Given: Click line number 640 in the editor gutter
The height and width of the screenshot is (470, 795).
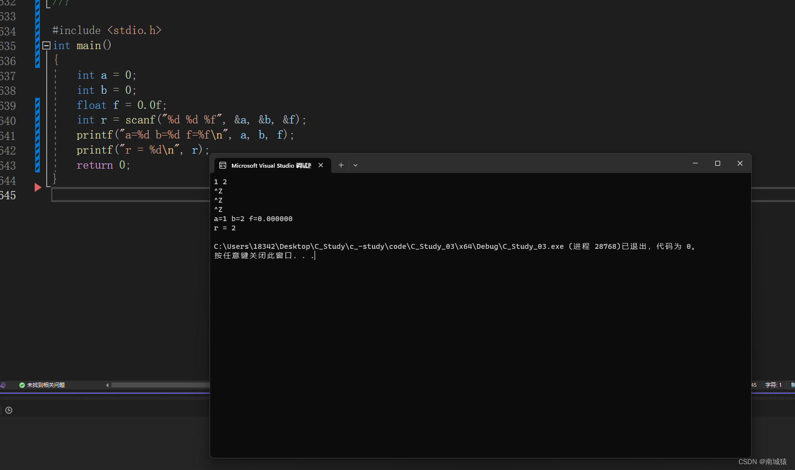Looking at the screenshot, I should [8, 121].
